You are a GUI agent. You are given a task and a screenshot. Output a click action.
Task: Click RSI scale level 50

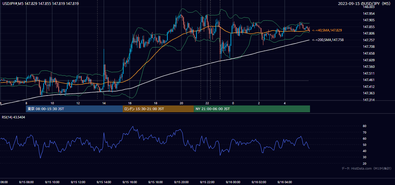[x=364, y=145]
